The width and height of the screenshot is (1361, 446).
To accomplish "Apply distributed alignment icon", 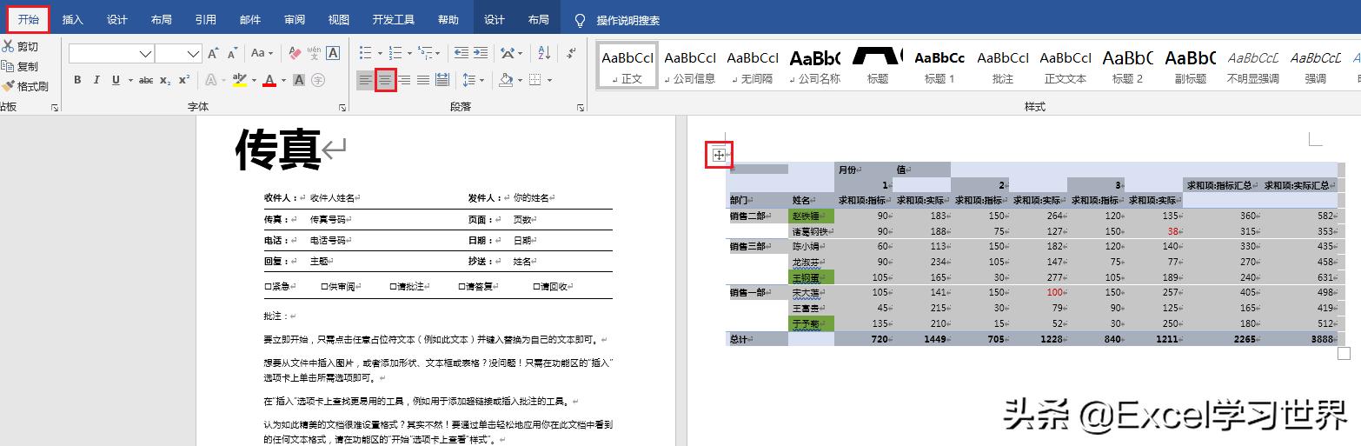I will 442,80.
